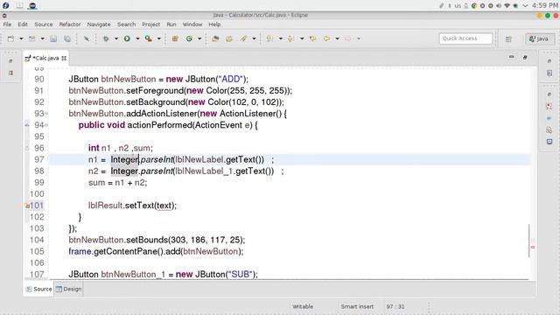This screenshot has height=315, width=560.
Task: Select the Java perspective button
Action: [540, 38]
